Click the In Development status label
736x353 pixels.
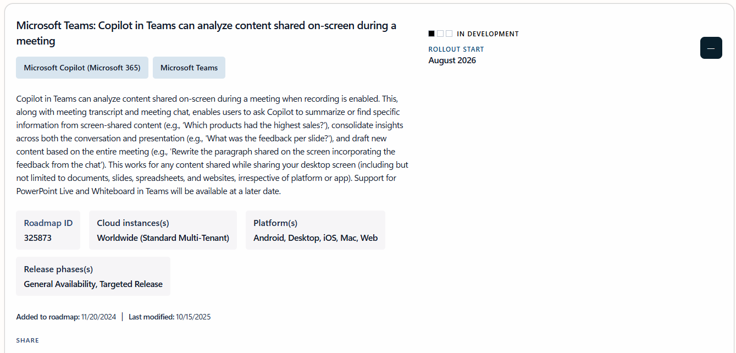tap(488, 34)
